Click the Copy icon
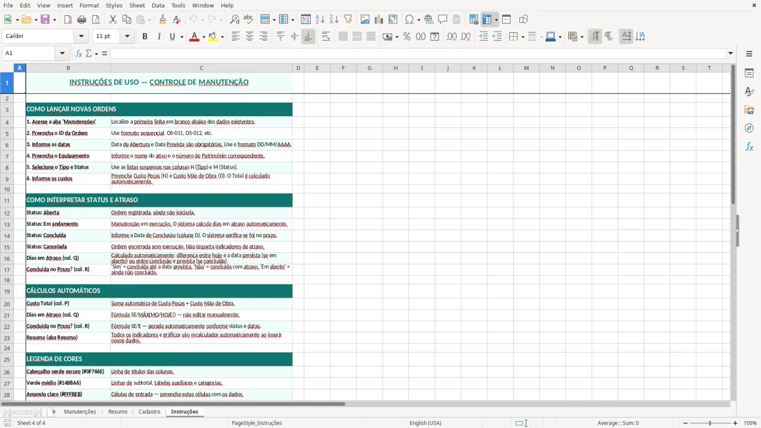Screen dimensions: 761x428 point(127,20)
